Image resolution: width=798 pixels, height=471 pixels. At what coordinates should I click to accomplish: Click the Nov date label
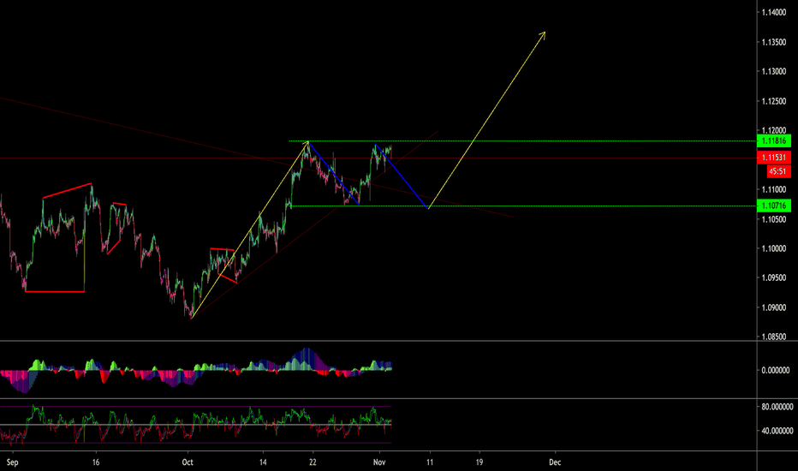click(x=379, y=462)
